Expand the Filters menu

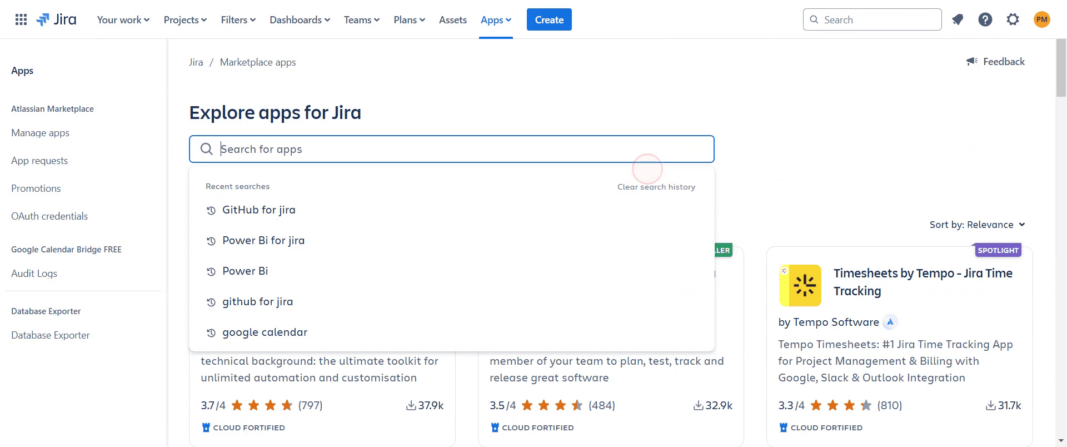point(238,19)
